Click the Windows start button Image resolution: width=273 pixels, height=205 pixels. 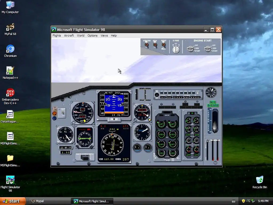tap(13, 201)
